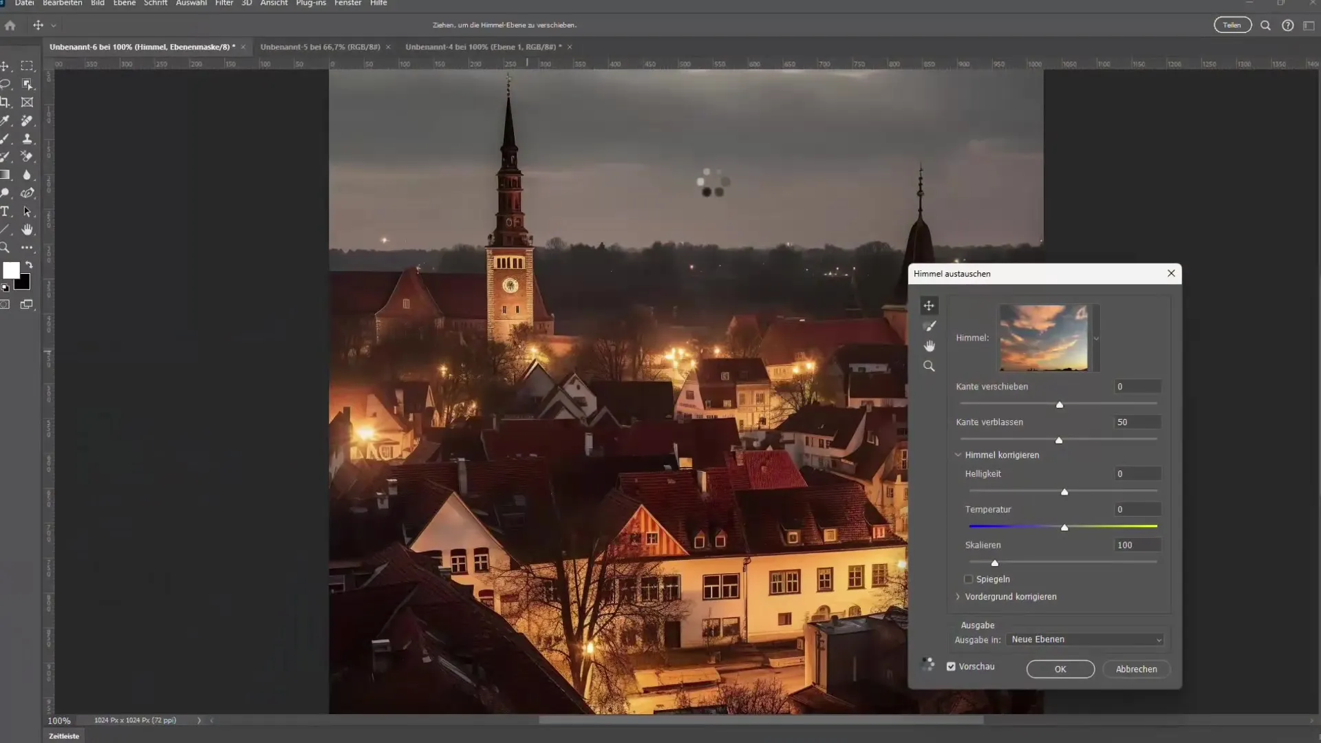
Task: Click the Temperatur slider handle
Action: pos(1064,528)
